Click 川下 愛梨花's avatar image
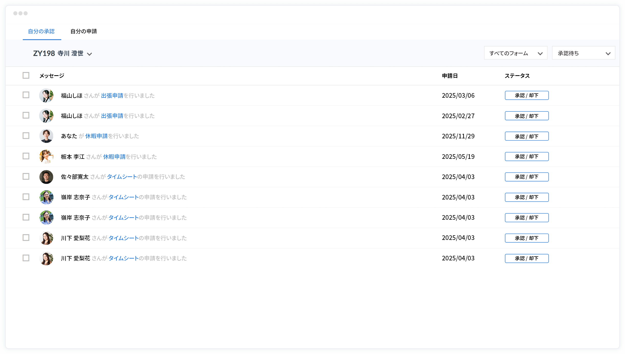Image resolution: width=625 pixels, height=354 pixels. (x=46, y=238)
